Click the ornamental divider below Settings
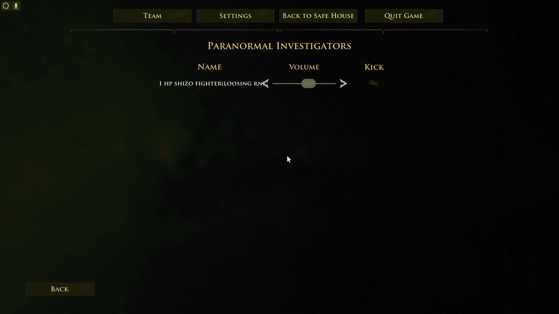Viewport: 559px width, 314px height. 227,31
